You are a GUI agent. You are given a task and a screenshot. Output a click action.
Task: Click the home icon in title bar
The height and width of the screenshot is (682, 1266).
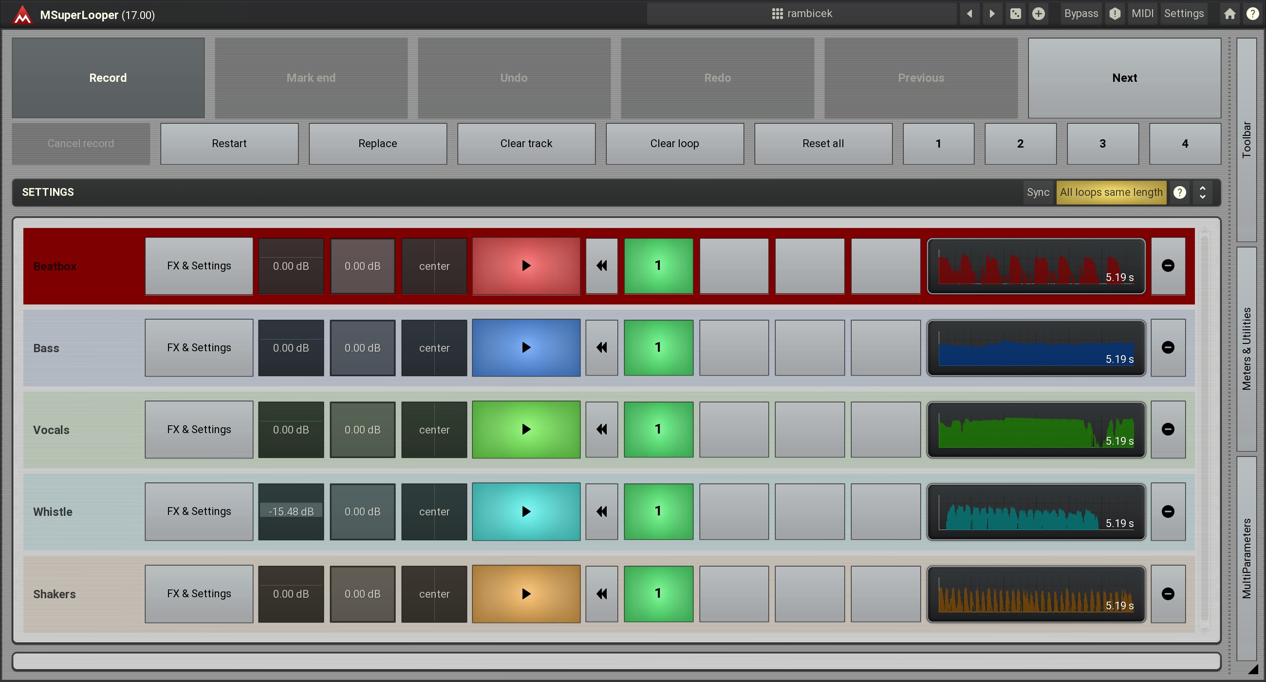pos(1229,14)
